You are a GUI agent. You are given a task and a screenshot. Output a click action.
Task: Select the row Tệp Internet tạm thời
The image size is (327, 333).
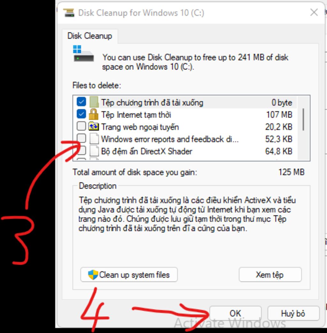click(x=185, y=114)
